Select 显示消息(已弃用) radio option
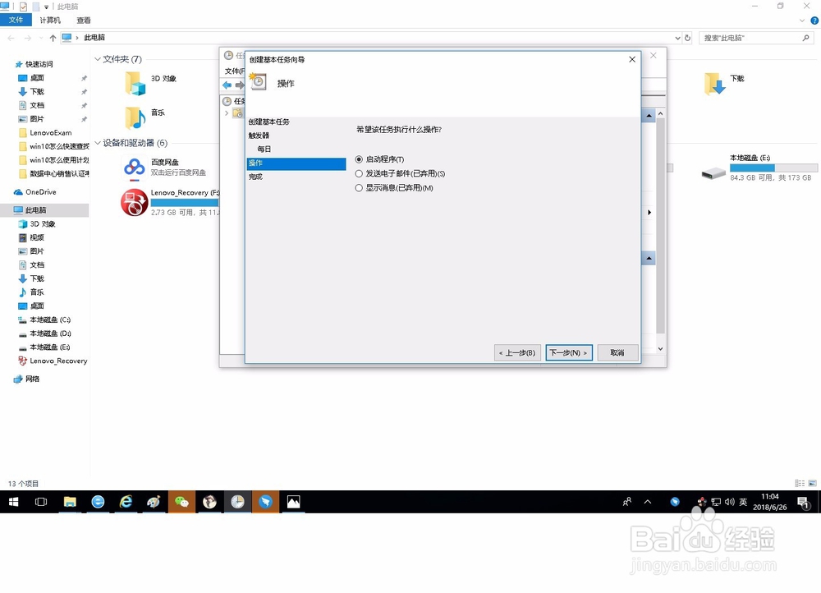The width and height of the screenshot is (821, 593). [394, 187]
